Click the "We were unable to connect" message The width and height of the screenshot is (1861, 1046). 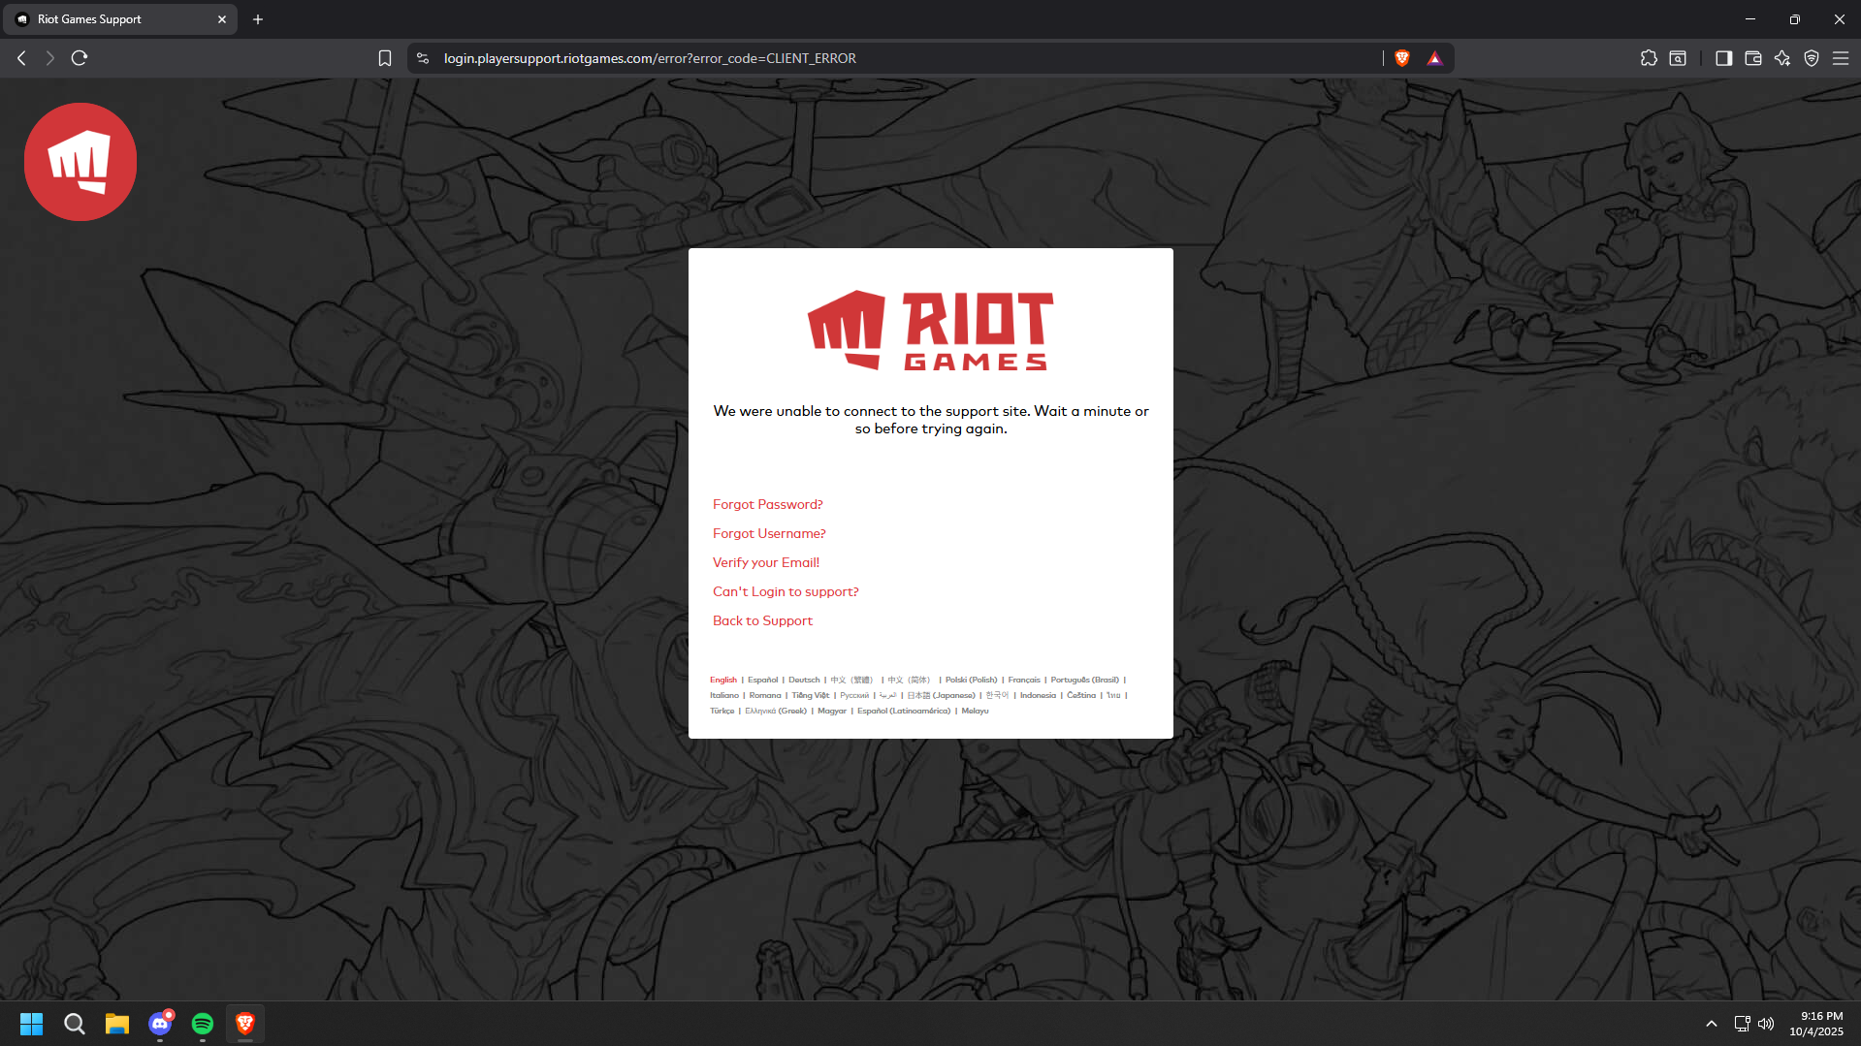(931, 420)
